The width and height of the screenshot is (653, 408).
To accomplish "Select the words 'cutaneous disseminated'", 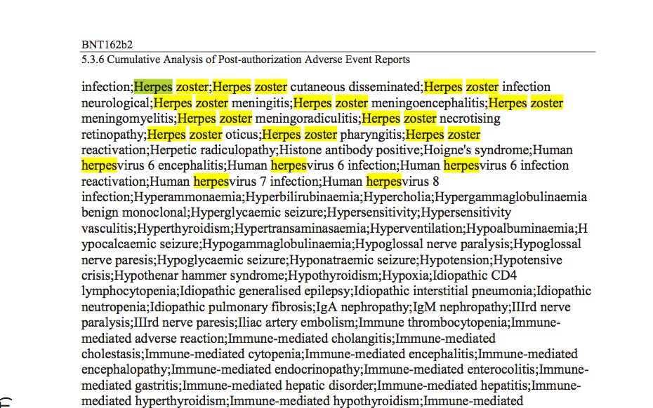I will click(355, 87).
